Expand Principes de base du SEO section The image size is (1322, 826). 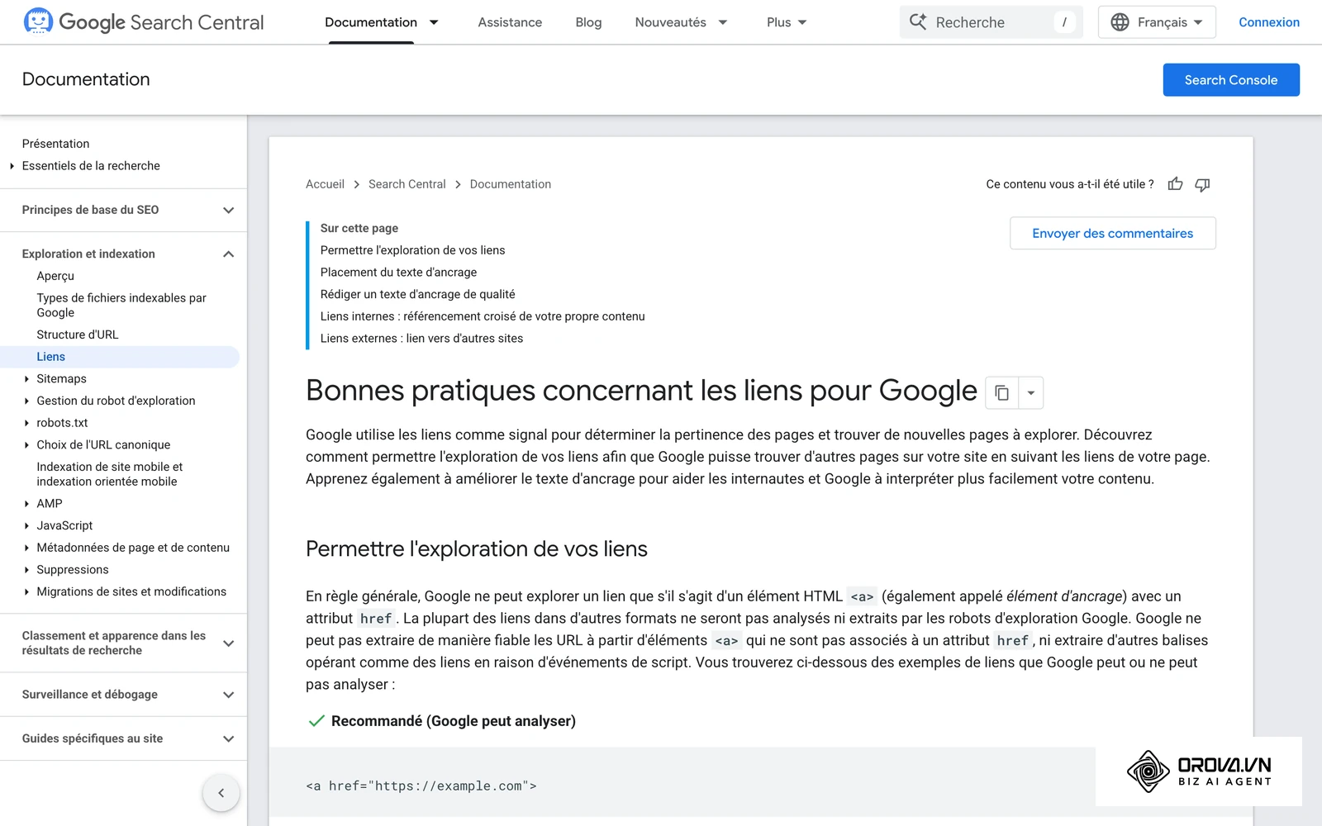(229, 210)
